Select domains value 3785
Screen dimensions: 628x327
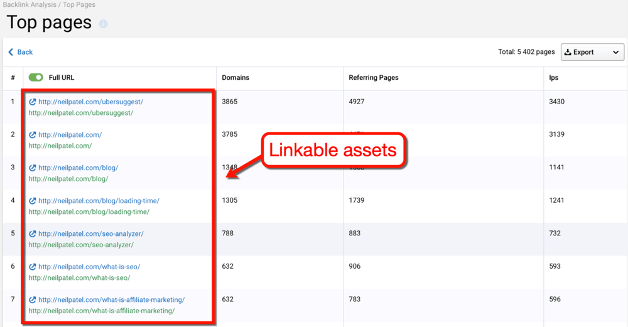coord(229,134)
